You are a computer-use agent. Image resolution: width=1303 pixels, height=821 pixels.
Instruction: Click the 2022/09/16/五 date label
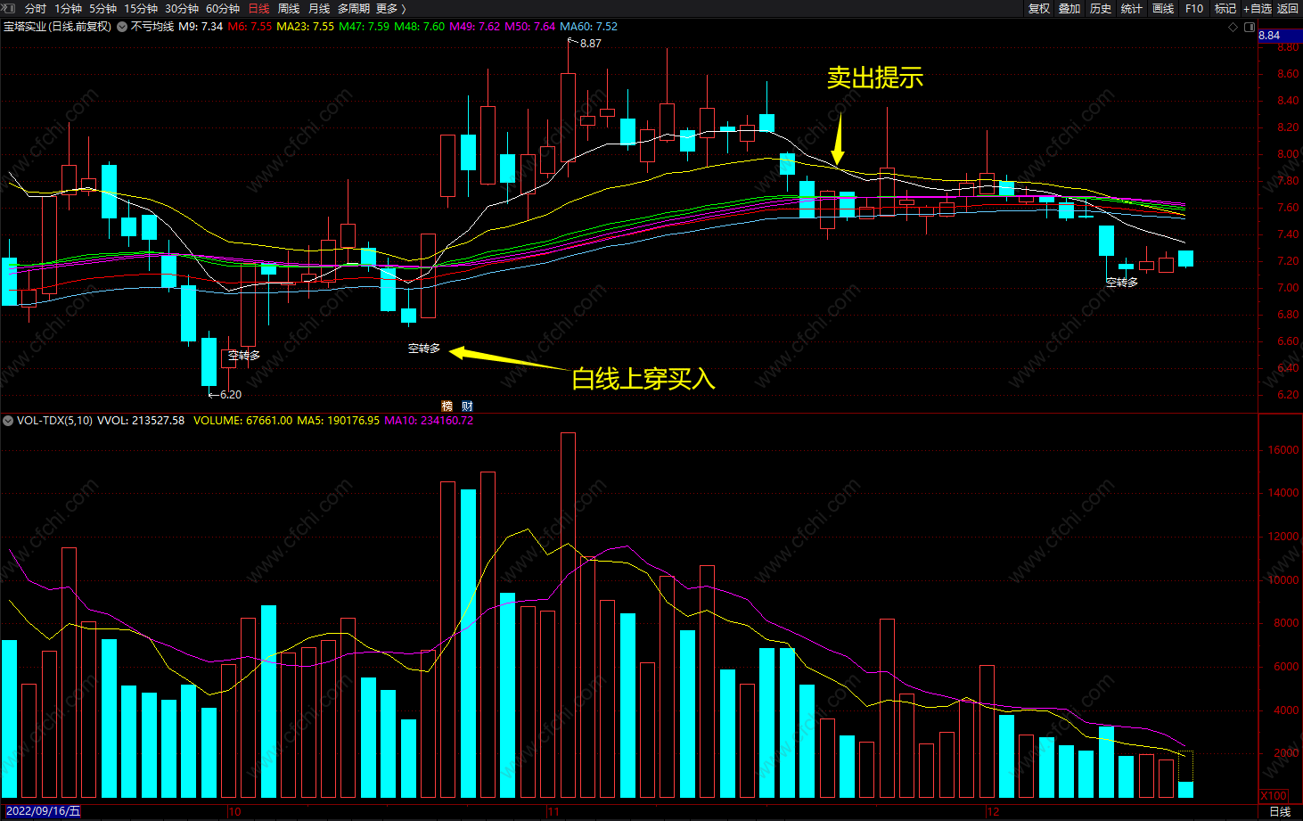(x=43, y=811)
